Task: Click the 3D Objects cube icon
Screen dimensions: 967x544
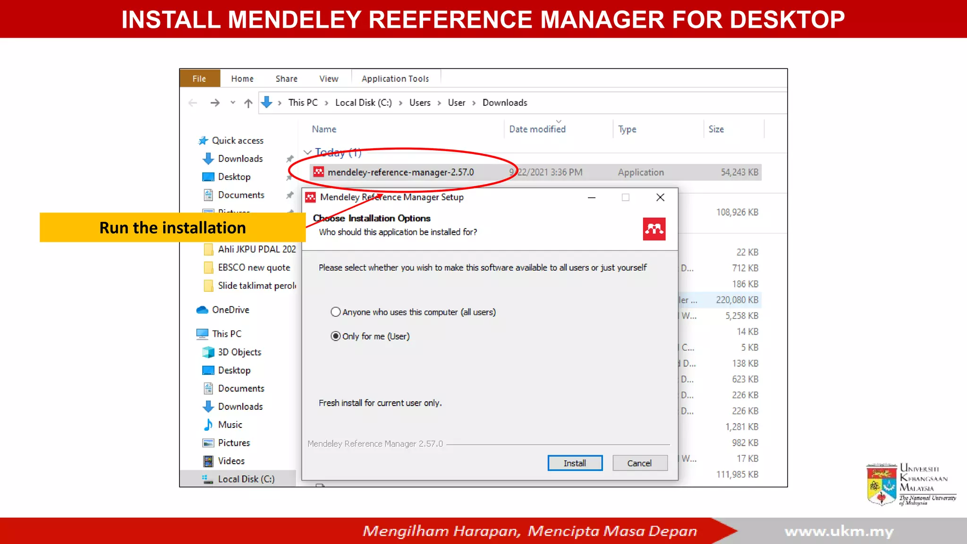Action: pyautogui.click(x=208, y=352)
